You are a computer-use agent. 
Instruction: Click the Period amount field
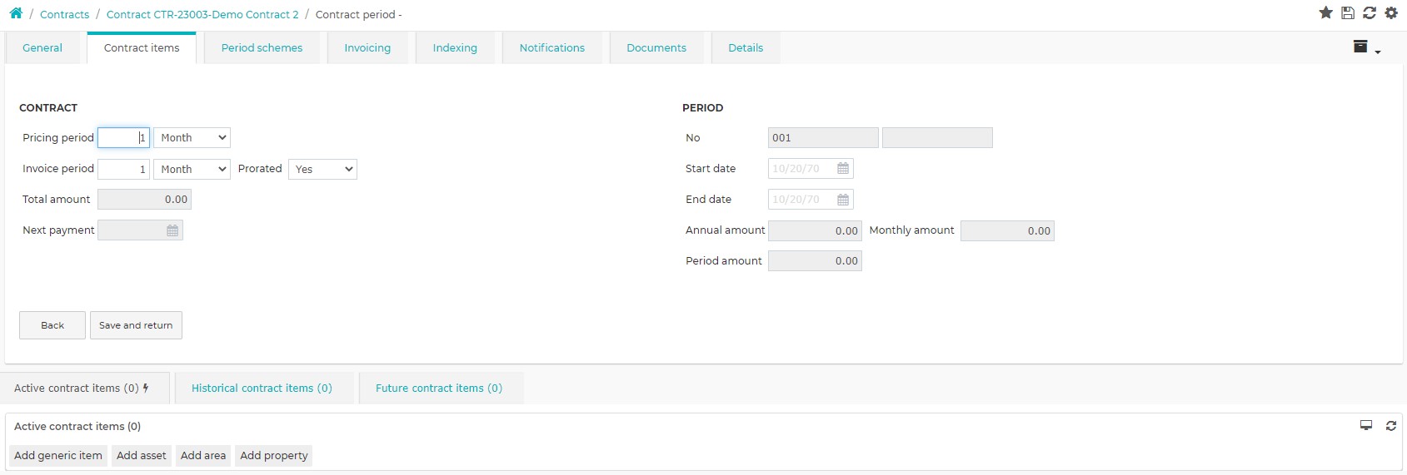tap(815, 261)
